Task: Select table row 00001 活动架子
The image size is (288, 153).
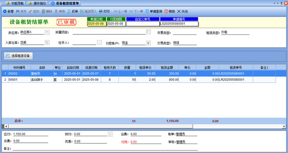Action: 139,80
